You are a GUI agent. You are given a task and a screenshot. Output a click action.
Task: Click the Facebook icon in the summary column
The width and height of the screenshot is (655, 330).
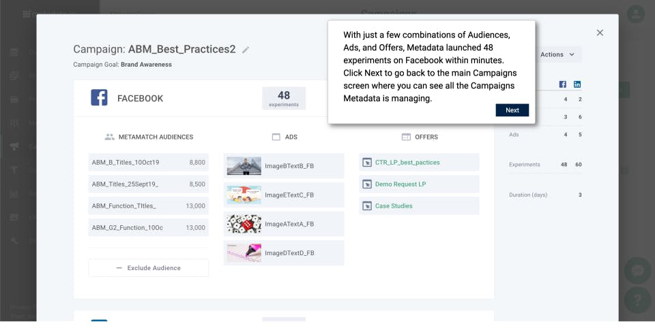coord(563,84)
